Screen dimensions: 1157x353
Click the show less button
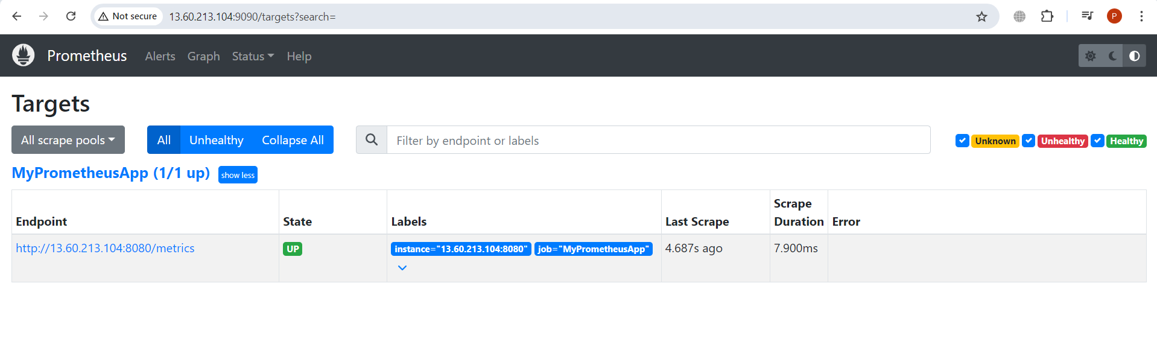point(238,175)
